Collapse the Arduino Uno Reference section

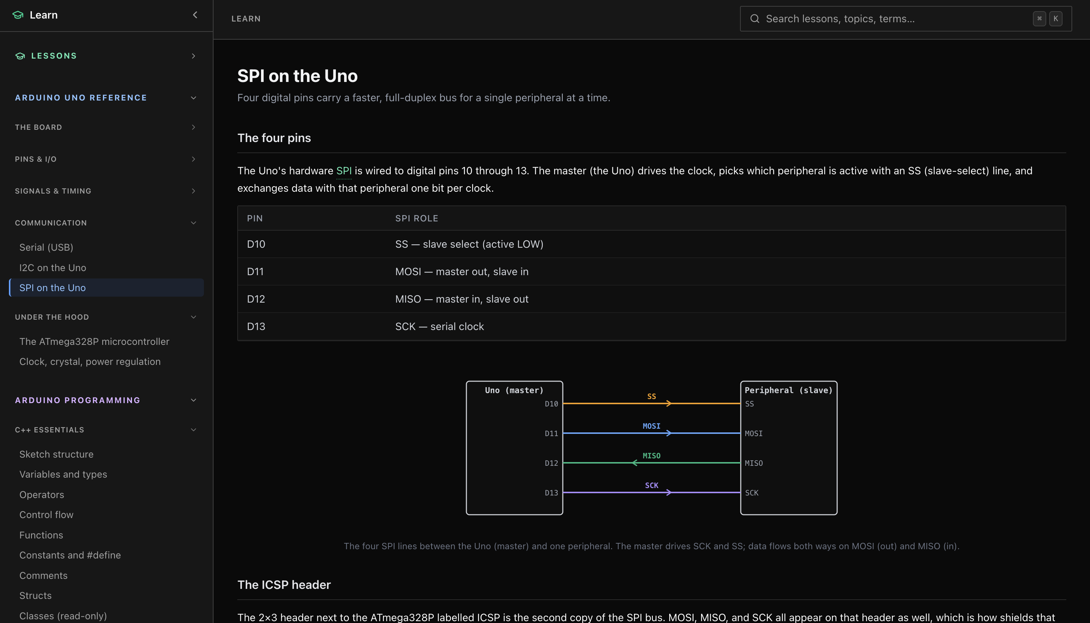[x=194, y=98]
